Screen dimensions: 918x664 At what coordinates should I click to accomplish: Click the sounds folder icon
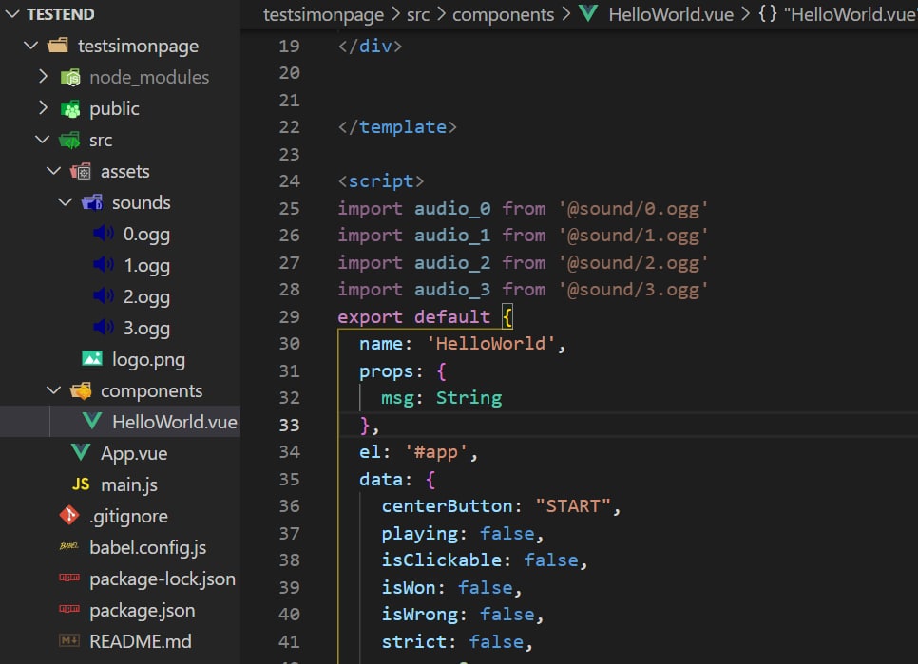point(92,202)
